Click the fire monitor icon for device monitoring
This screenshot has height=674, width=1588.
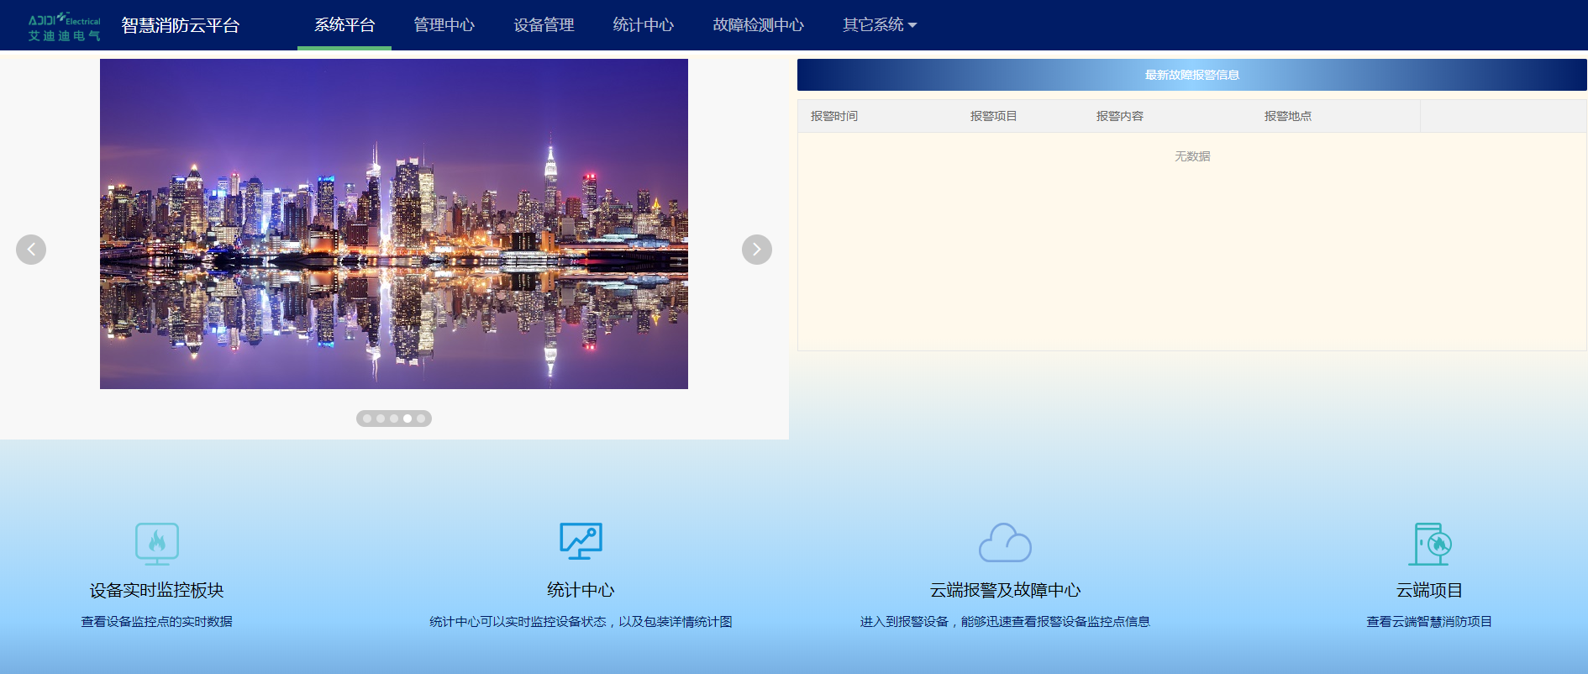tap(157, 543)
